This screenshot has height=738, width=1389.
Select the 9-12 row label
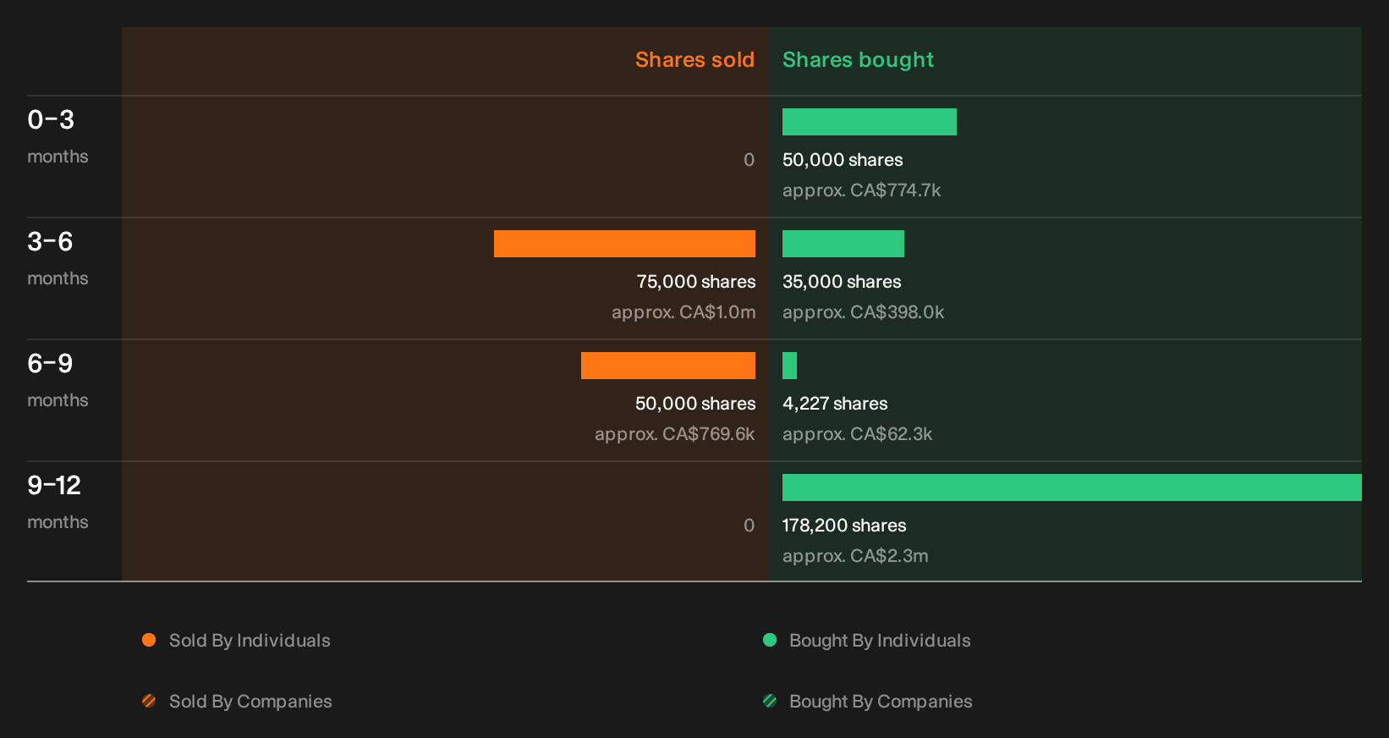pyautogui.click(x=54, y=486)
